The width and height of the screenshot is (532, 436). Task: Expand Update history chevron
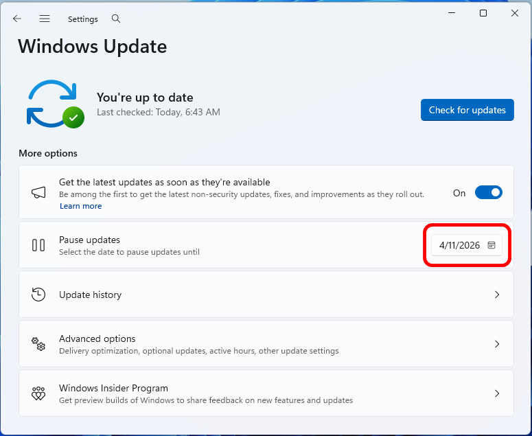[x=497, y=295]
